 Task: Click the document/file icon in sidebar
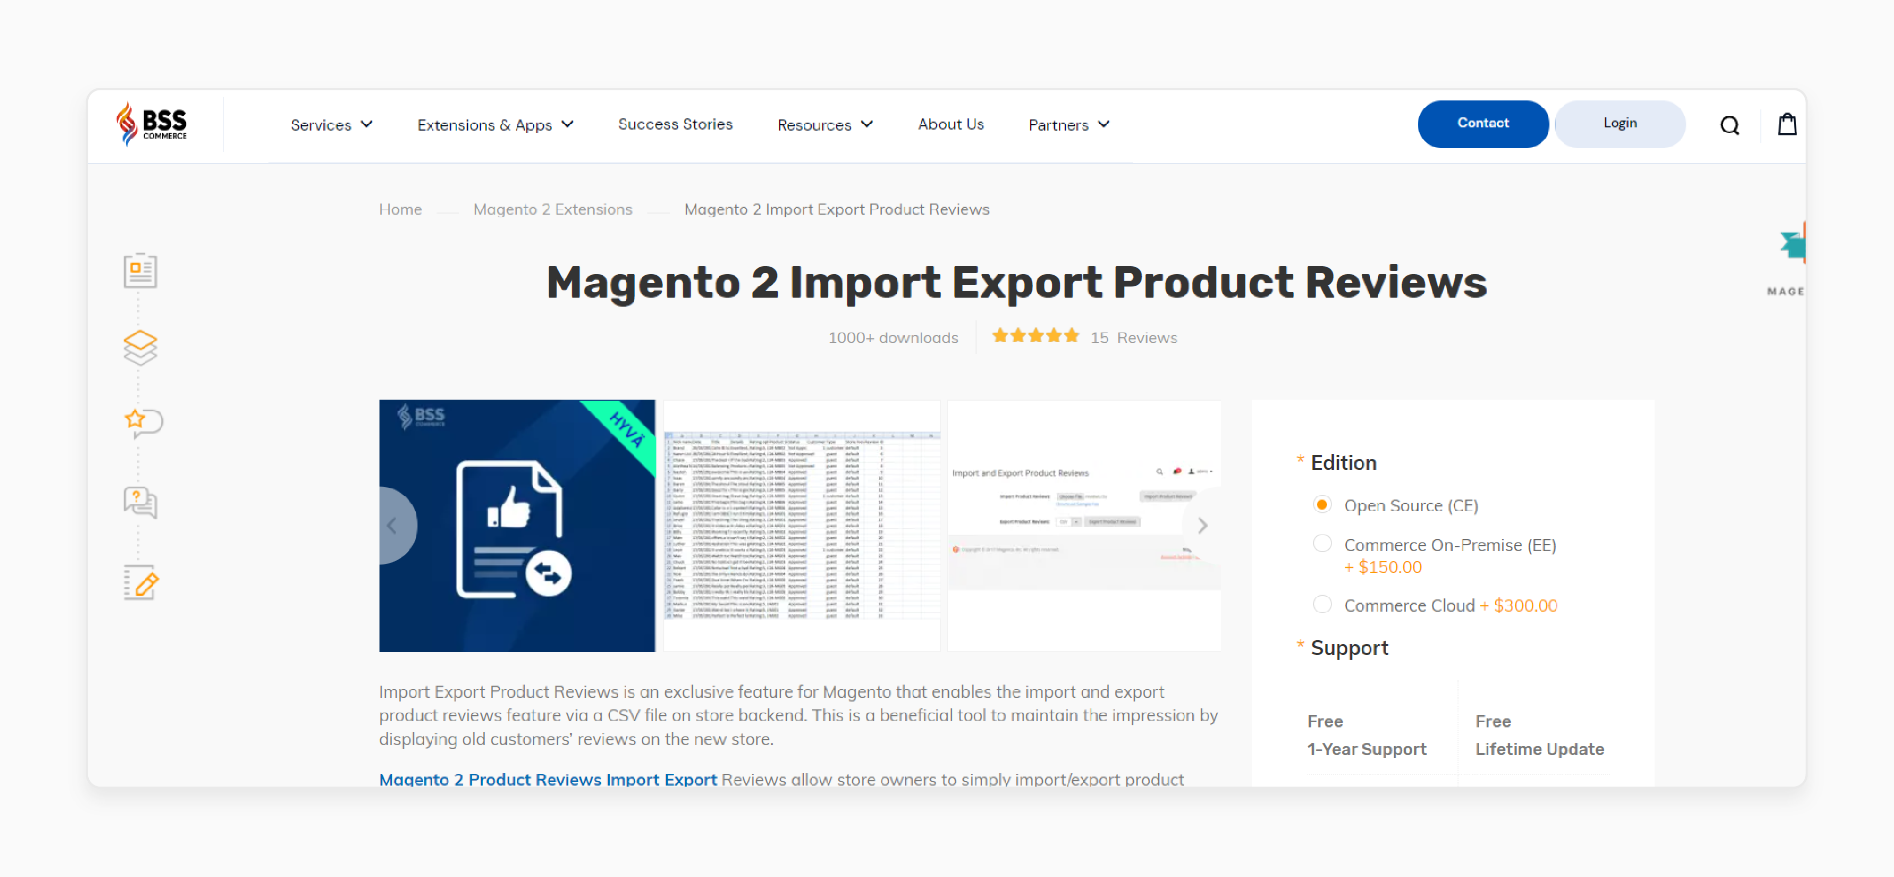[x=141, y=272]
